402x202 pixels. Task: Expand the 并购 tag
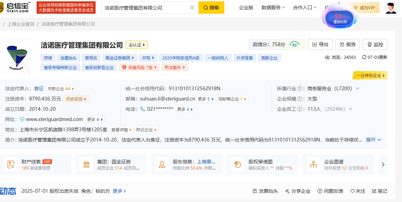[x=148, y=58]
